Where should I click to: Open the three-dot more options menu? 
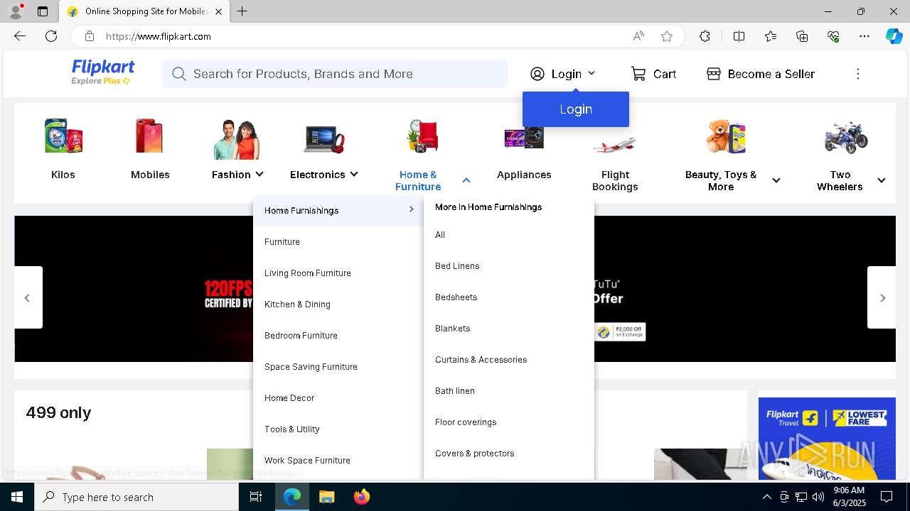click(858, 74)
